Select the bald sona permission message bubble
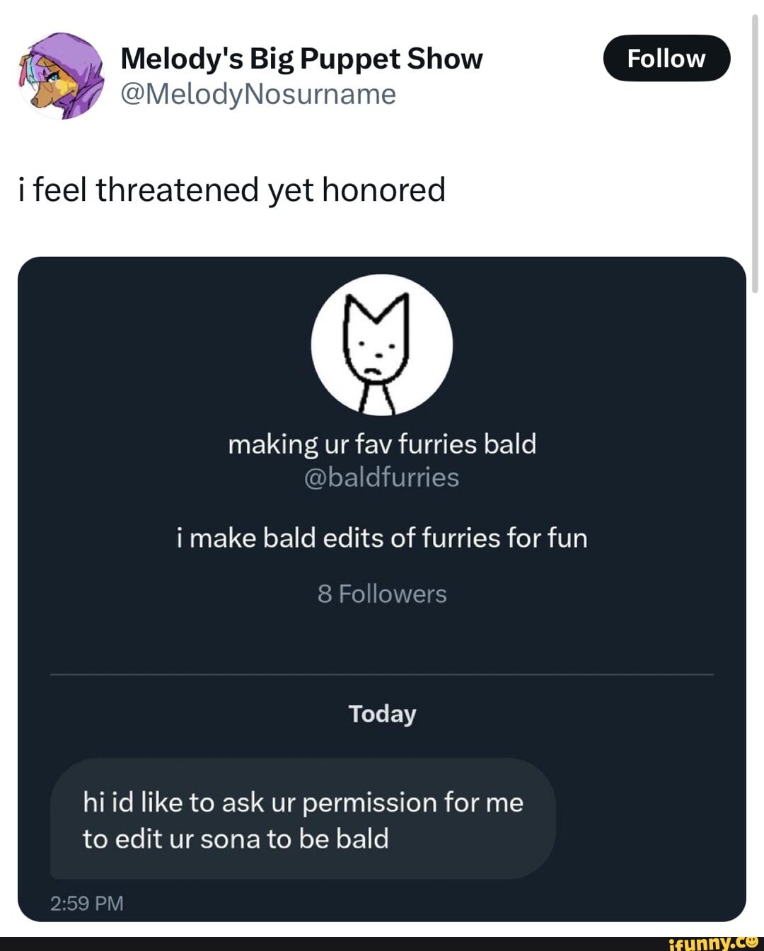 (303, 819)
